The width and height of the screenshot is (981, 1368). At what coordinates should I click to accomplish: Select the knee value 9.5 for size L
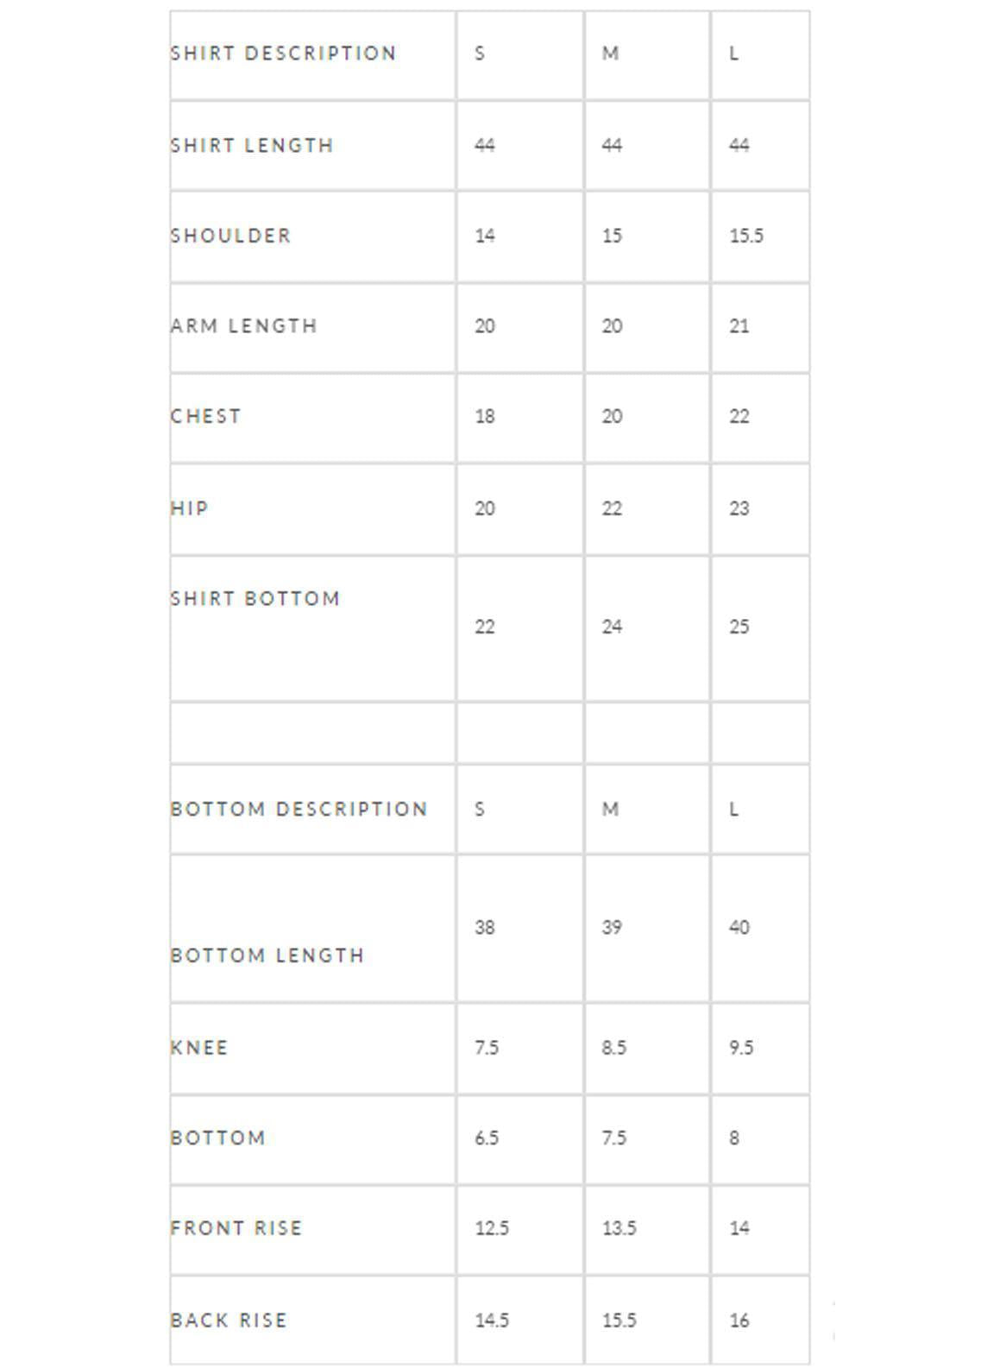[x=741, y=1048]
